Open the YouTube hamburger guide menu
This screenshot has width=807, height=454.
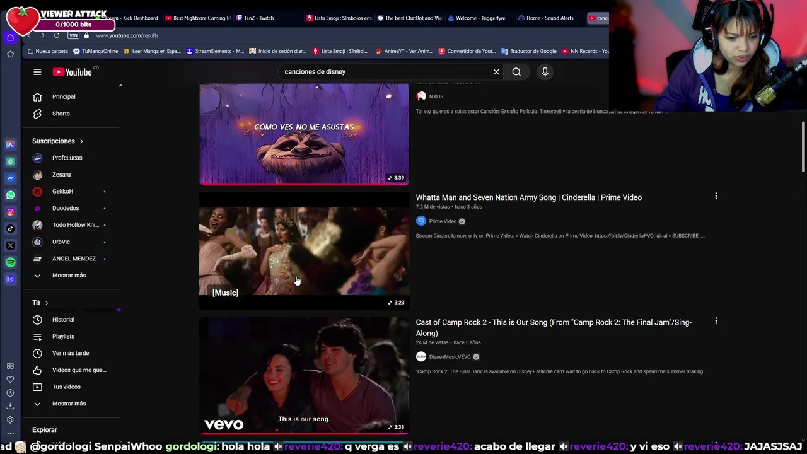tap(37, 72)
